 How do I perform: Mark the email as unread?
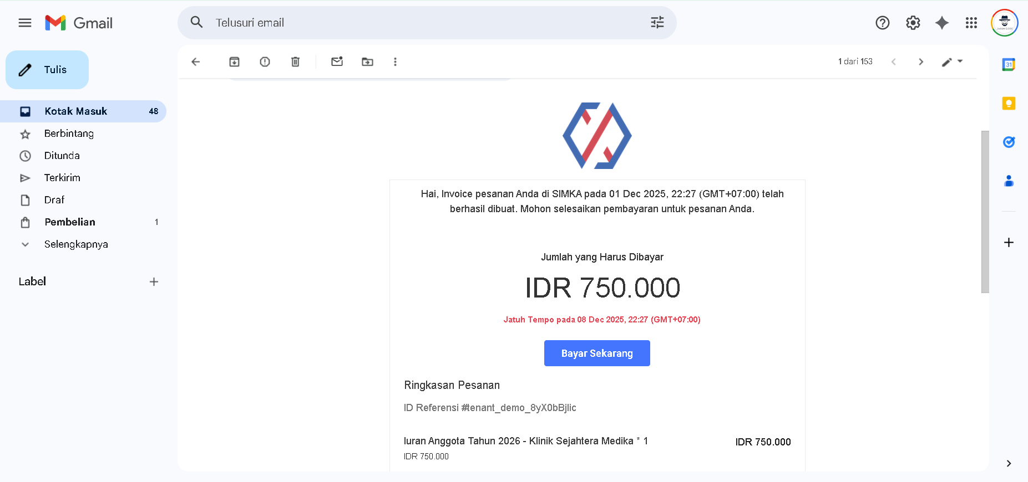337,61
